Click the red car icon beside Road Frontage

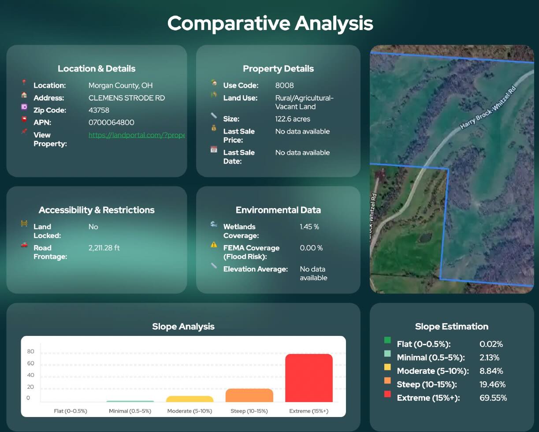point(24,245)
